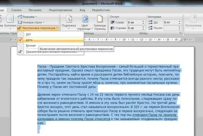203x136 pixels.
Task: Decrease the До spacing before value
Action: pyautogui.click(x=179, y=24)
